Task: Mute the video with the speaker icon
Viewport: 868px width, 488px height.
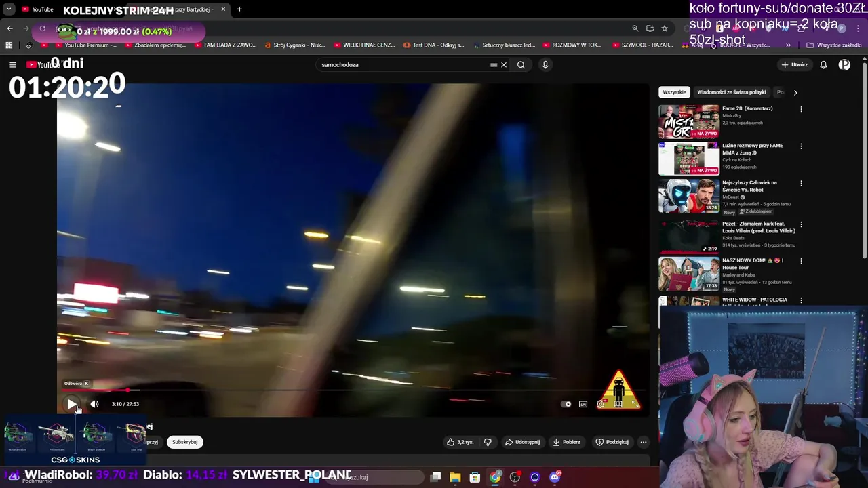Action: click(x=94, y=404)
